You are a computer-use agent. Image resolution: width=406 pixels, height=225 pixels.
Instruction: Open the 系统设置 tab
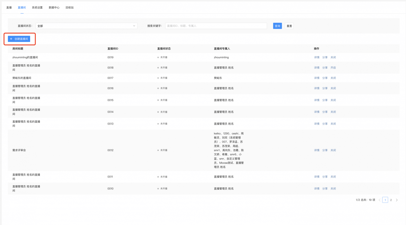coord(37,8)
